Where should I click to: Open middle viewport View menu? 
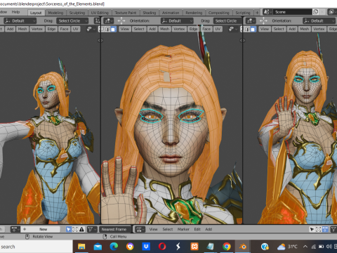125,29
